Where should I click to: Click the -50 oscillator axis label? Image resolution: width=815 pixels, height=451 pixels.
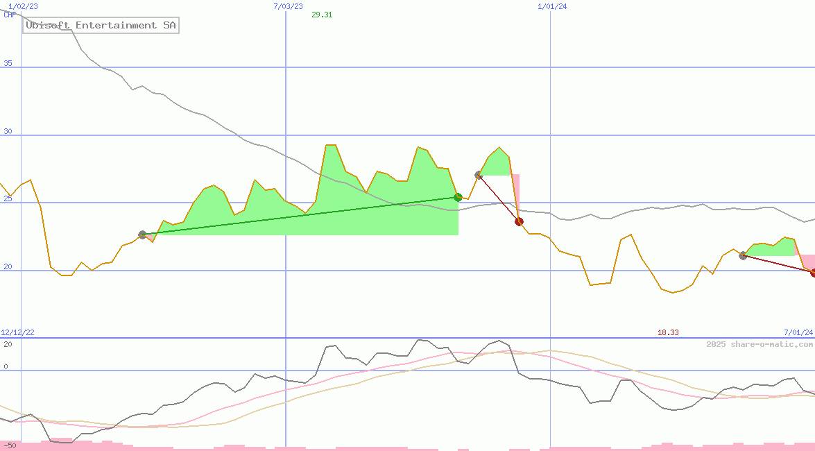click(9, 445)
